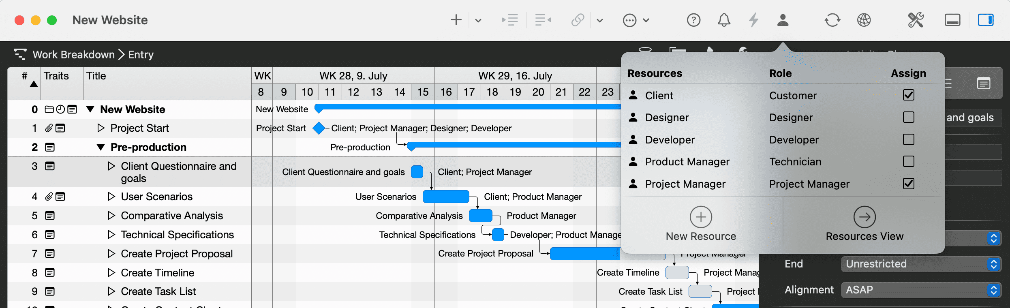Open notifications bell icon
The width and height of the screenshot is (1010, 308).
coord(724,20)
